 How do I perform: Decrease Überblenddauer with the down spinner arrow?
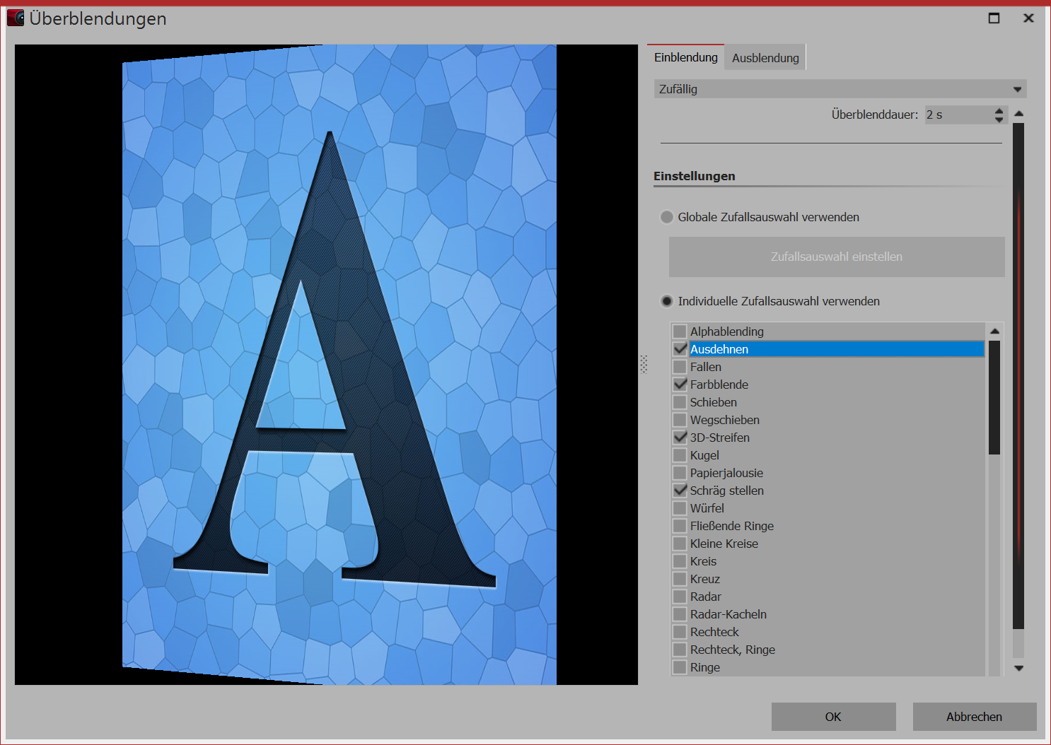point(999,119)
